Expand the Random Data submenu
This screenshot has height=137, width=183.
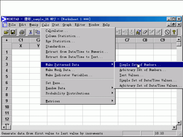click(78, 88)
